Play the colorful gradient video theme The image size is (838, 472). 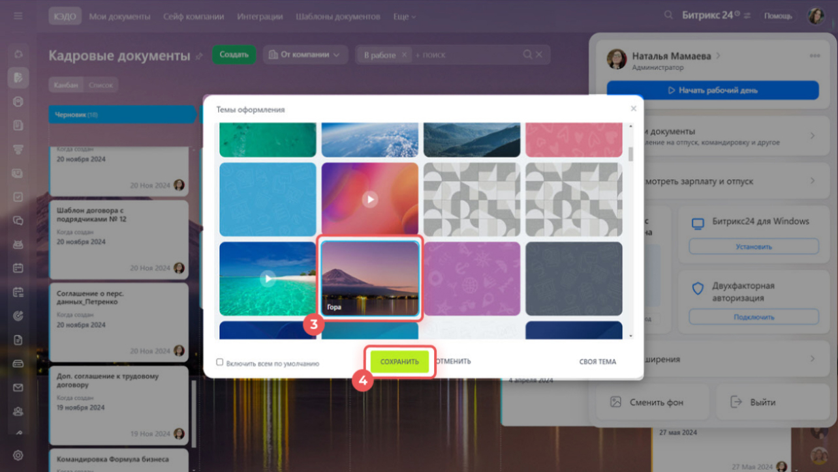click(370, 199)
